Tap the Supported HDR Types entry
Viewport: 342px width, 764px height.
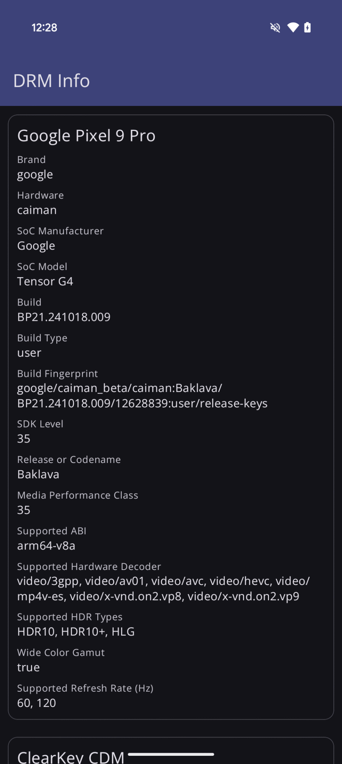click(x=76, y=631)
